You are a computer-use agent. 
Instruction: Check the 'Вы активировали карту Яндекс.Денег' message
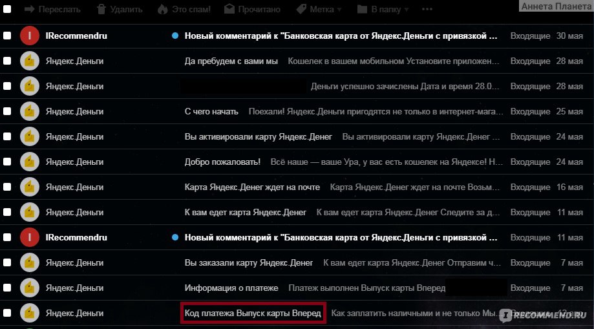click(7, 137)
